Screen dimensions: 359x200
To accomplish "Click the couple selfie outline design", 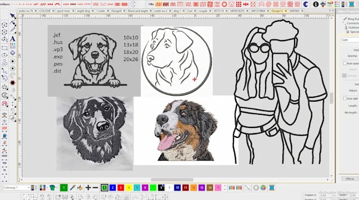I will (280, 92).
